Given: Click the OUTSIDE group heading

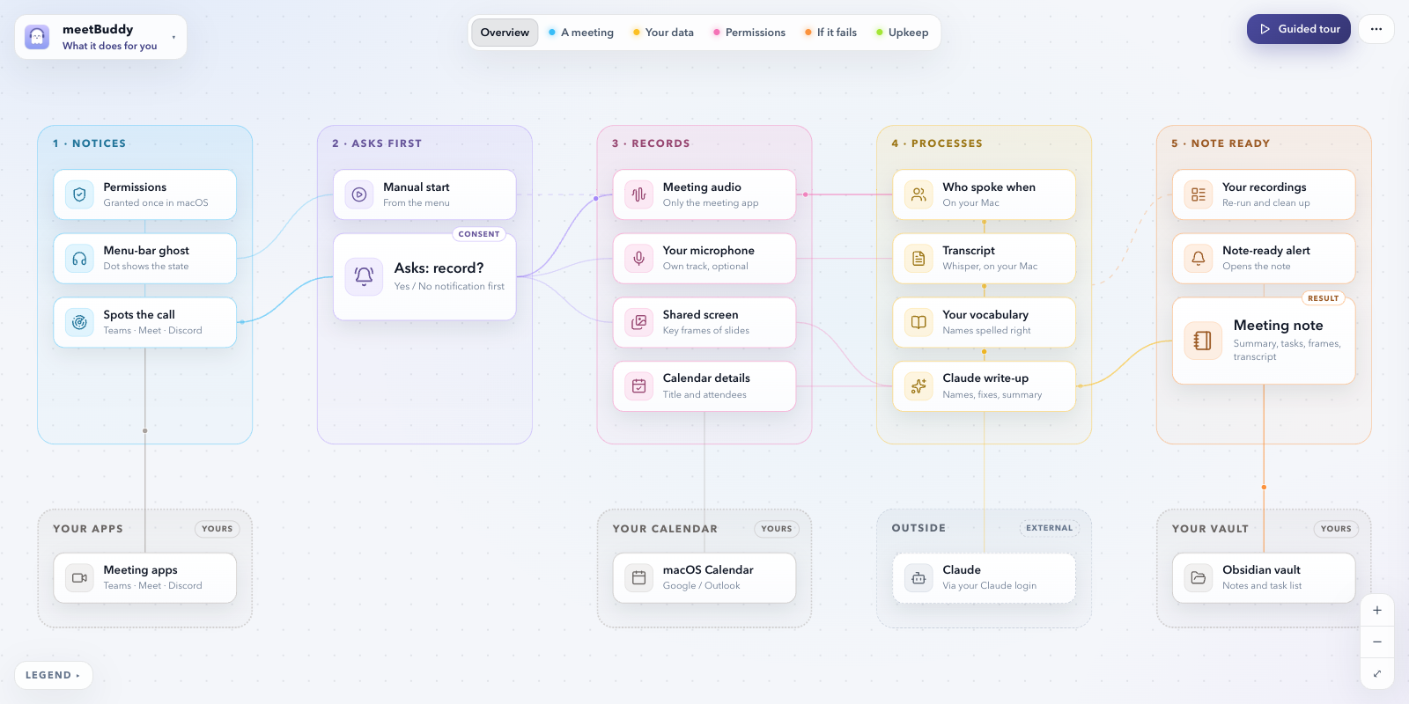Looking at the screenshot, I should tap(918, 528).
